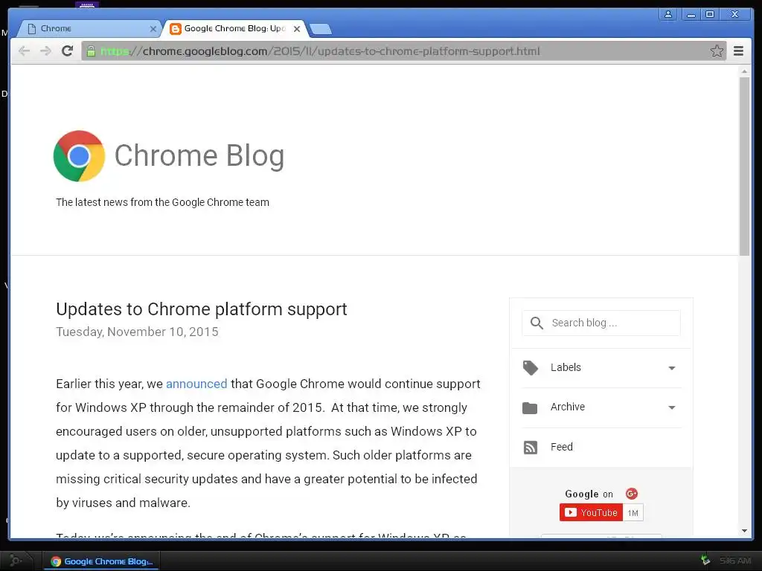This screenshot has height=571, width=762.
Task: Click the Labels tag icon
Action: (530, 367)
